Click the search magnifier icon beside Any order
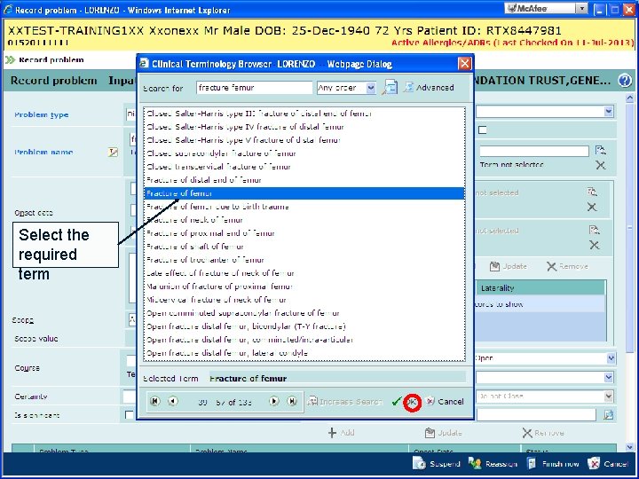 tap(390, 87)
